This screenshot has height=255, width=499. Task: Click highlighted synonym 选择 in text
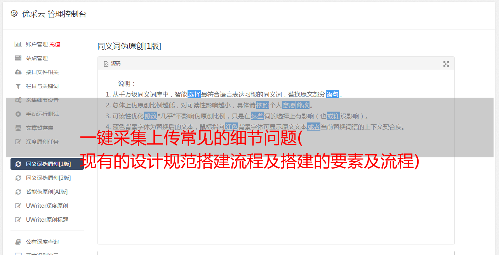point(194,94)
